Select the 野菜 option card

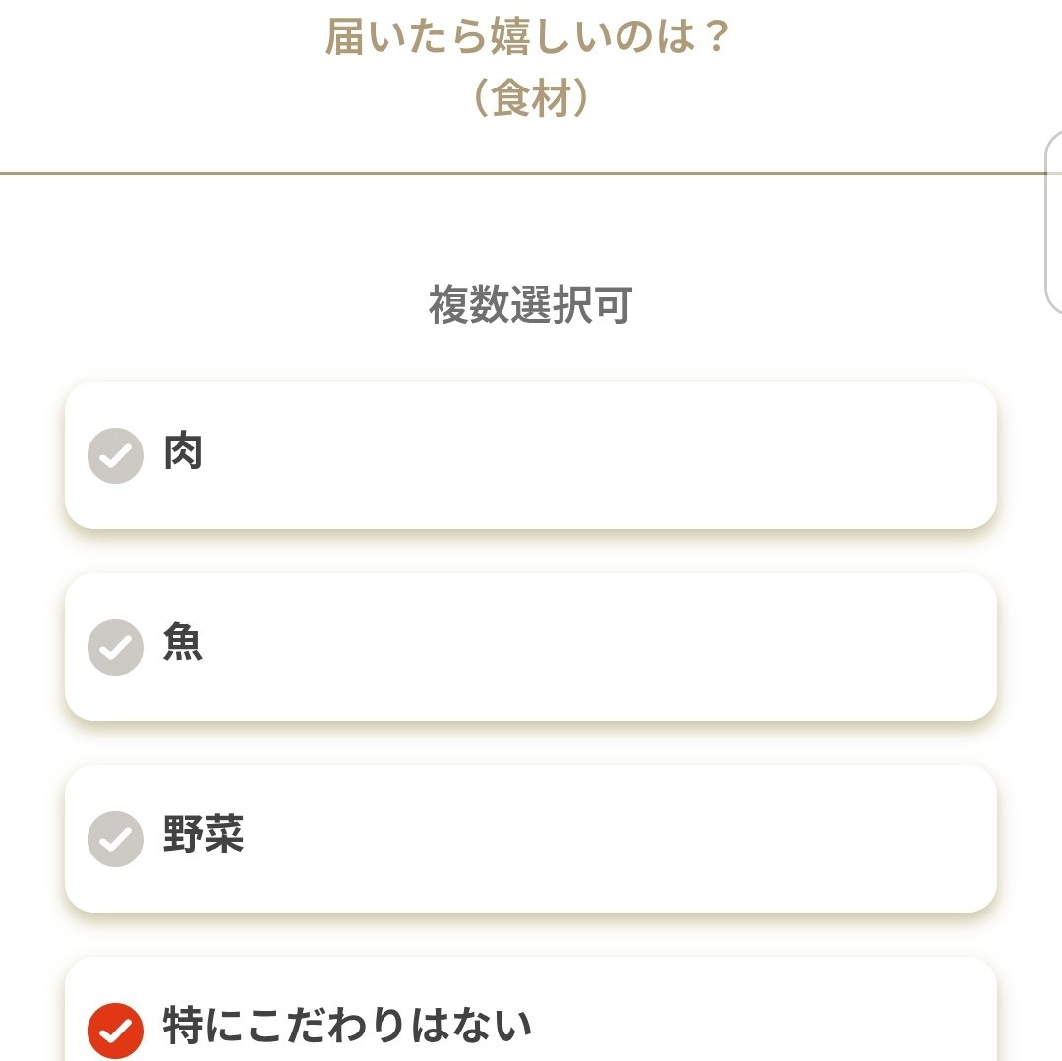click(x=531, y=838)
